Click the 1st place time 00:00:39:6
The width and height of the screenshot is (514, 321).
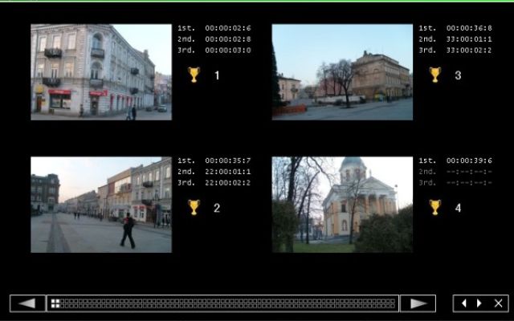pyautogui.click(x=468, y=160)
